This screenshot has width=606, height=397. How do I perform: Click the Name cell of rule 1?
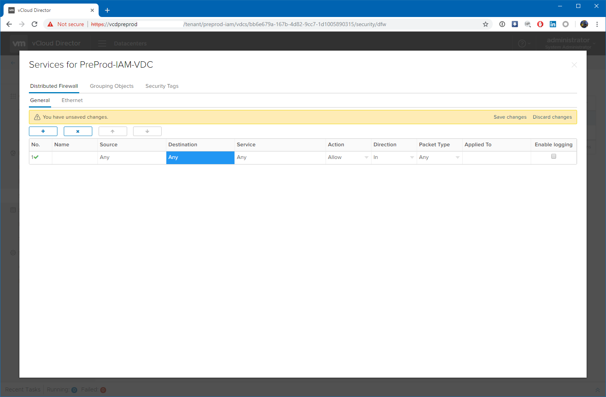point(74,157)
